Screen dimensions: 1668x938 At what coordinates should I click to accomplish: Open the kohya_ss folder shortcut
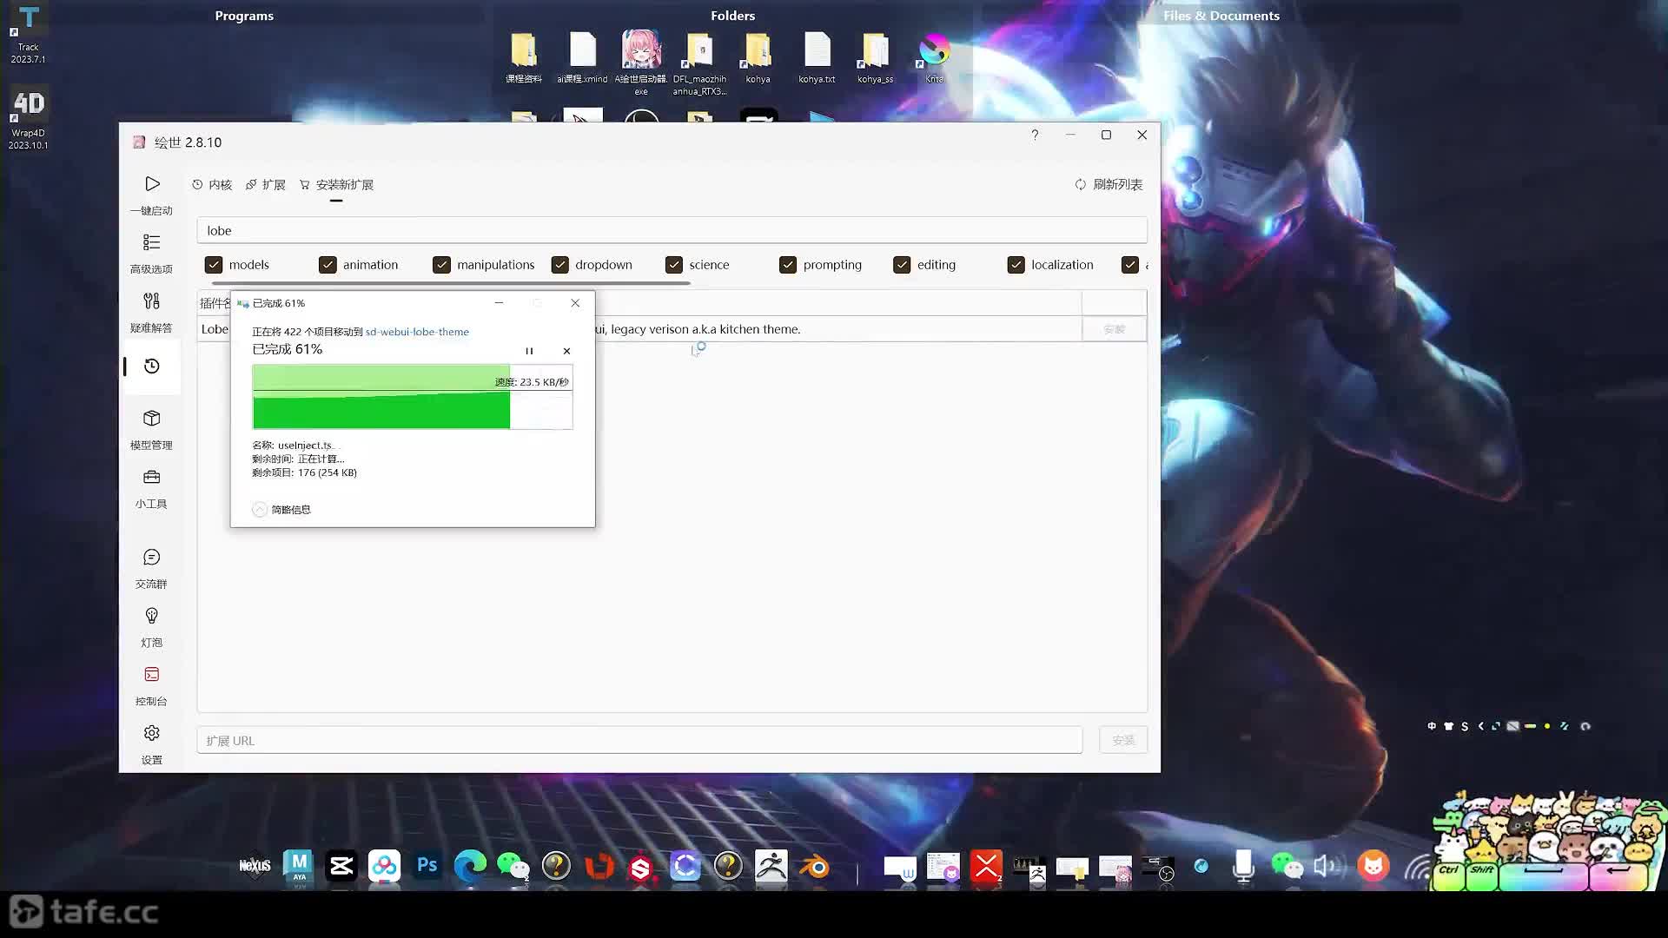(875, 57)
